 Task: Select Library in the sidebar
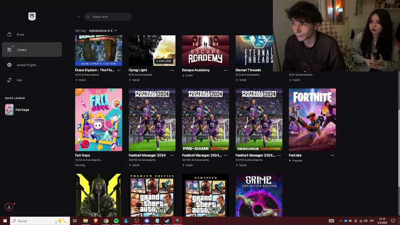pyautogui.click(x=32, y=50)
